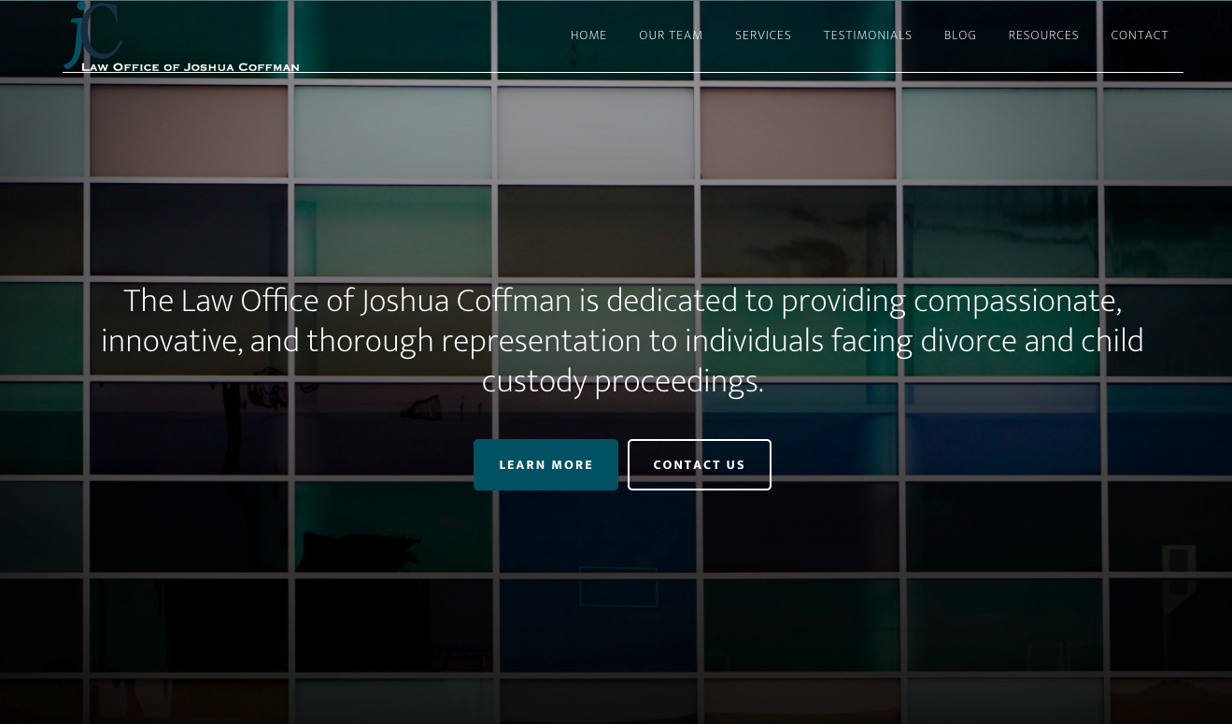View the Testimonials page
The image size is (1232, 724).
(x=868, y=35)
